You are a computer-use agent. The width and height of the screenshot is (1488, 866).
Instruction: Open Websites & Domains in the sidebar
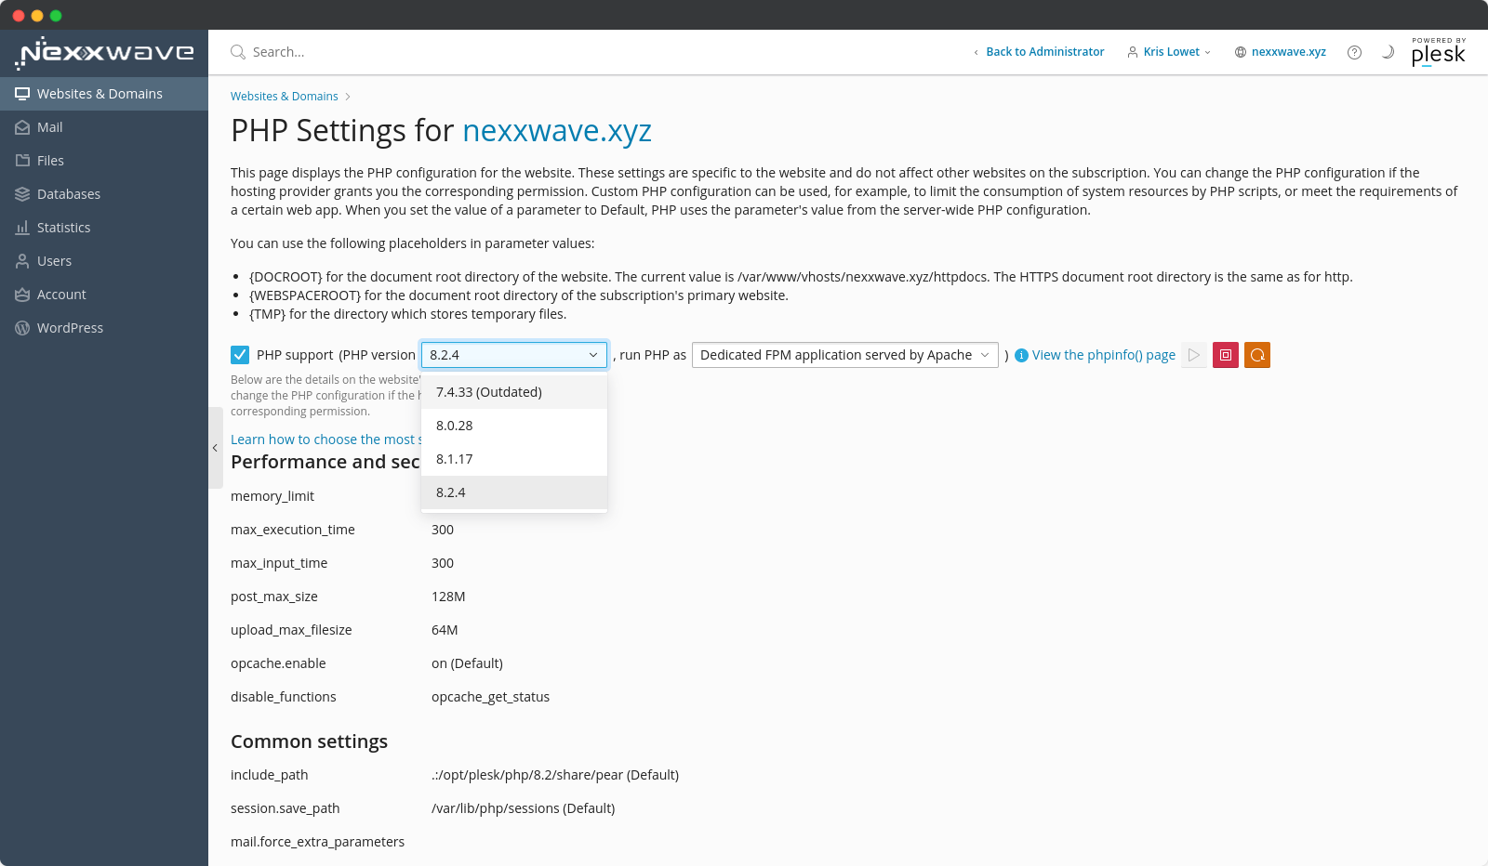click(104, 94)
